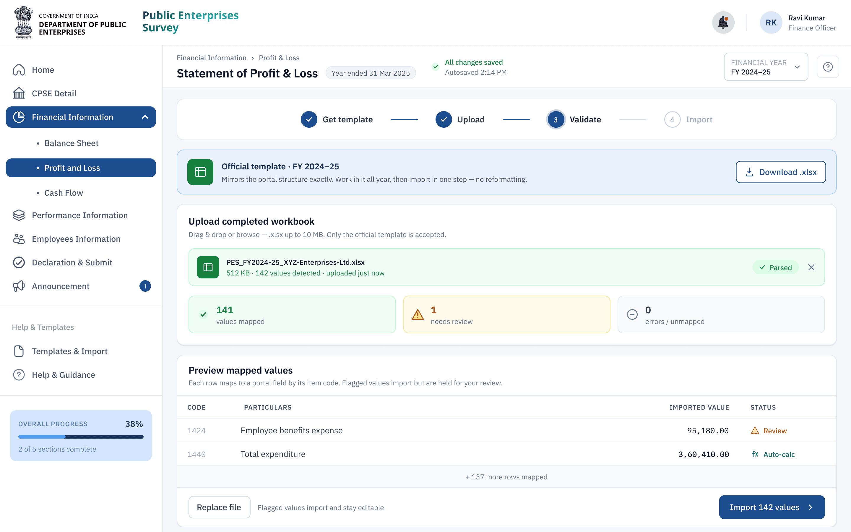
Task: Click the Government of India emblem
Action: coord(24,22)
